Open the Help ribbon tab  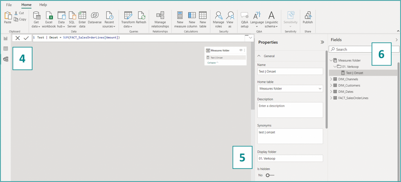point(43,4)
